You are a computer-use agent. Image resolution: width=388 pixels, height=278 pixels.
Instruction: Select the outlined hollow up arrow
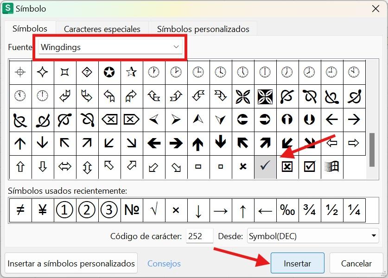click(x=20, y=167)
